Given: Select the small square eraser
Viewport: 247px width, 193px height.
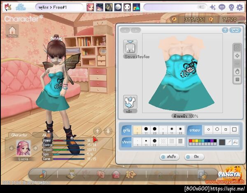Looking at the screenshot, I should click(226, 130).
